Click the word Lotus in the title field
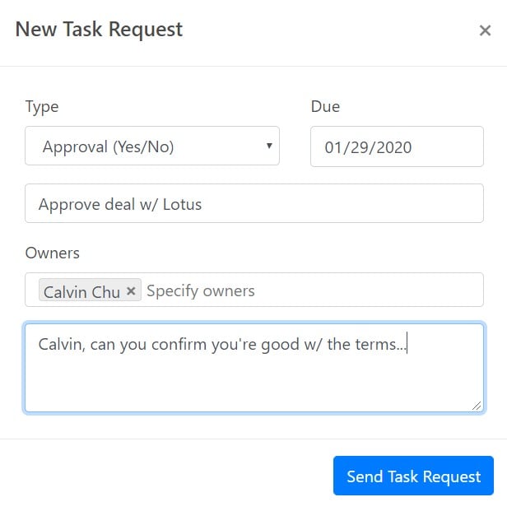 (x=182, y=204)
